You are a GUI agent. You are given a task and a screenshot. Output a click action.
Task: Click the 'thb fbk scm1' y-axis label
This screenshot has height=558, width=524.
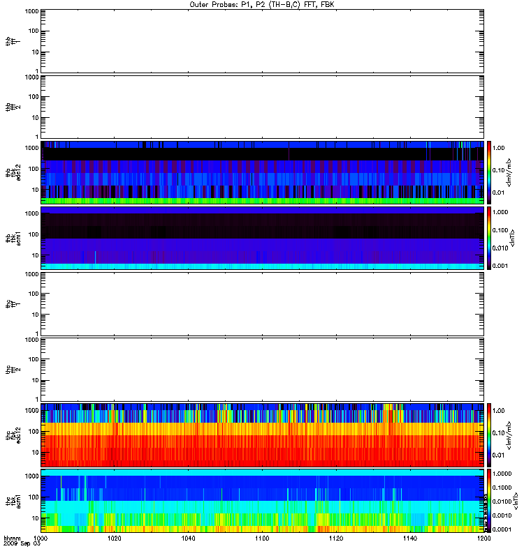(13, 238)
